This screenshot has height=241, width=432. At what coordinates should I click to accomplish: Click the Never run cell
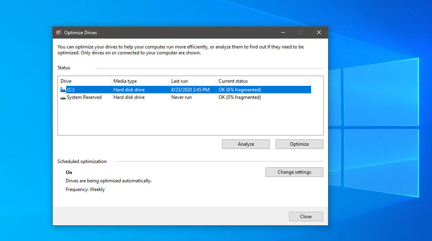[x=181, y=97]
